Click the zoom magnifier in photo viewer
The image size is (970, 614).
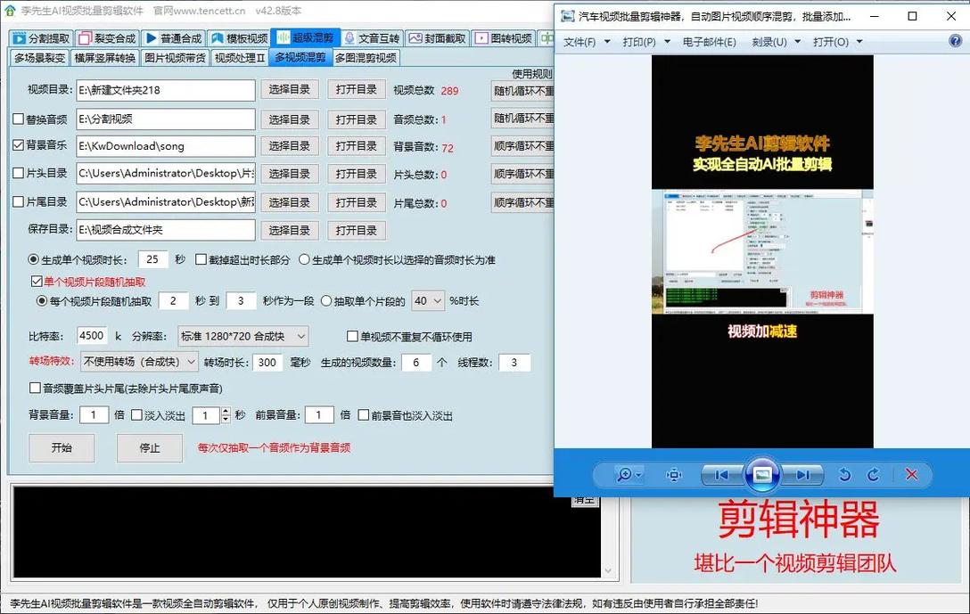pyautogui.click(x=629, y=475)
